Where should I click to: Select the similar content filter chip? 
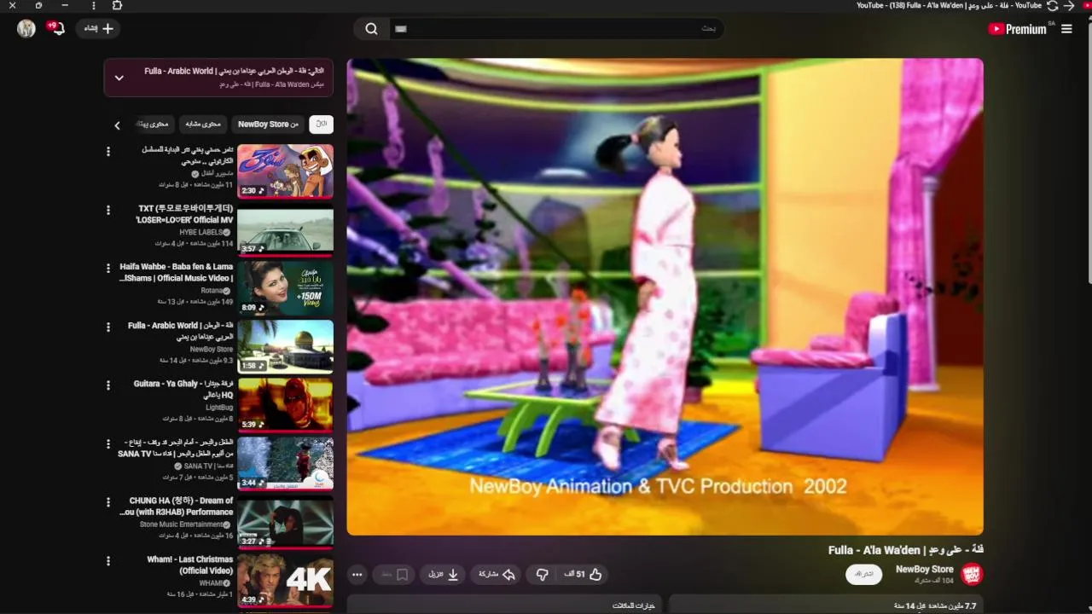pyautogui.click(x=203, y=125)
